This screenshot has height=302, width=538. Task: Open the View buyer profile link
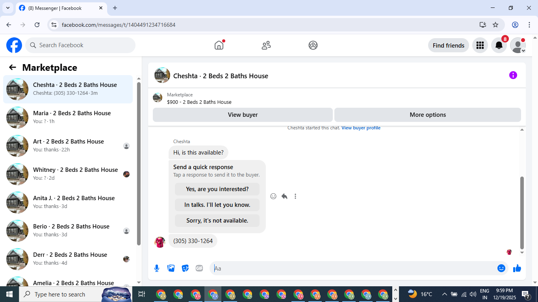pos(361,128)
